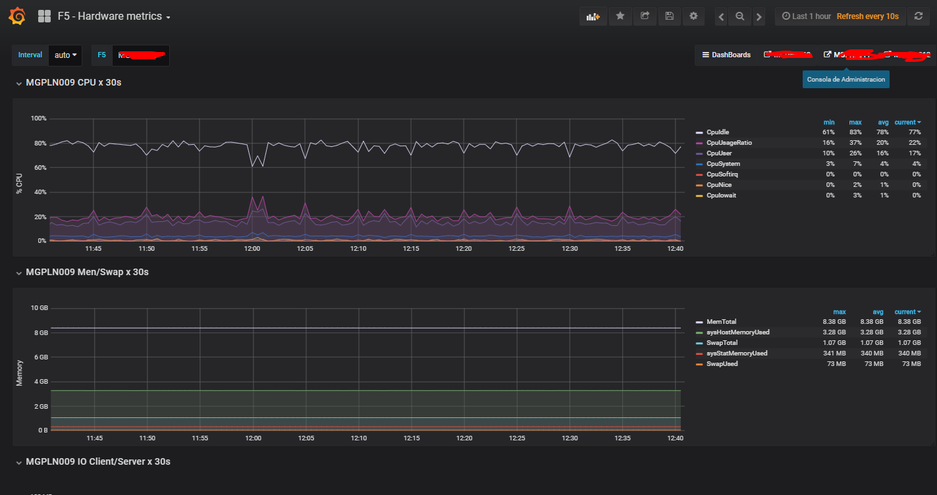This screenshot has width=937, height=495.
Task: Save the dashboard with disk icon
Action: [x=669, y=16]
